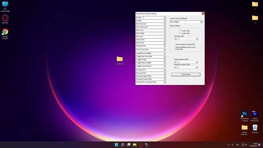The width and height of the screenshot is (263, 148).
Task: Open the Move Left key dropdown
Action: click(151, 30)
